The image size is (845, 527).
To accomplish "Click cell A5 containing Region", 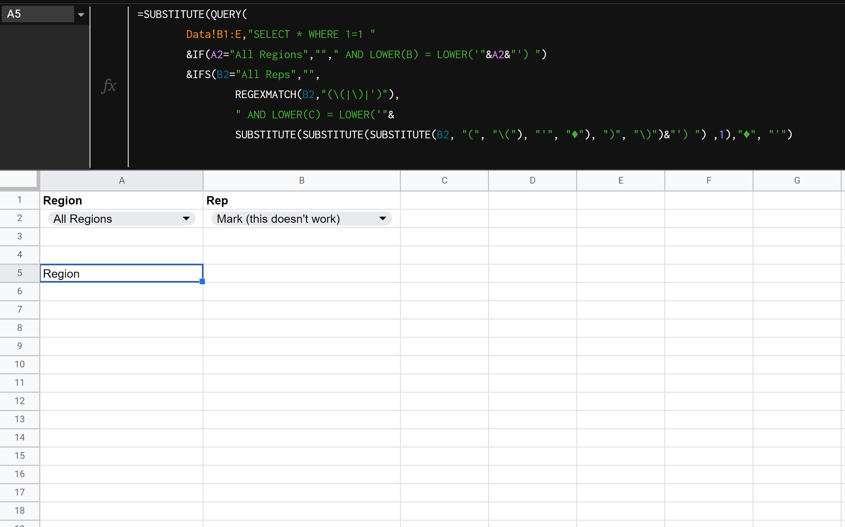I will click(x=121, y=274).
